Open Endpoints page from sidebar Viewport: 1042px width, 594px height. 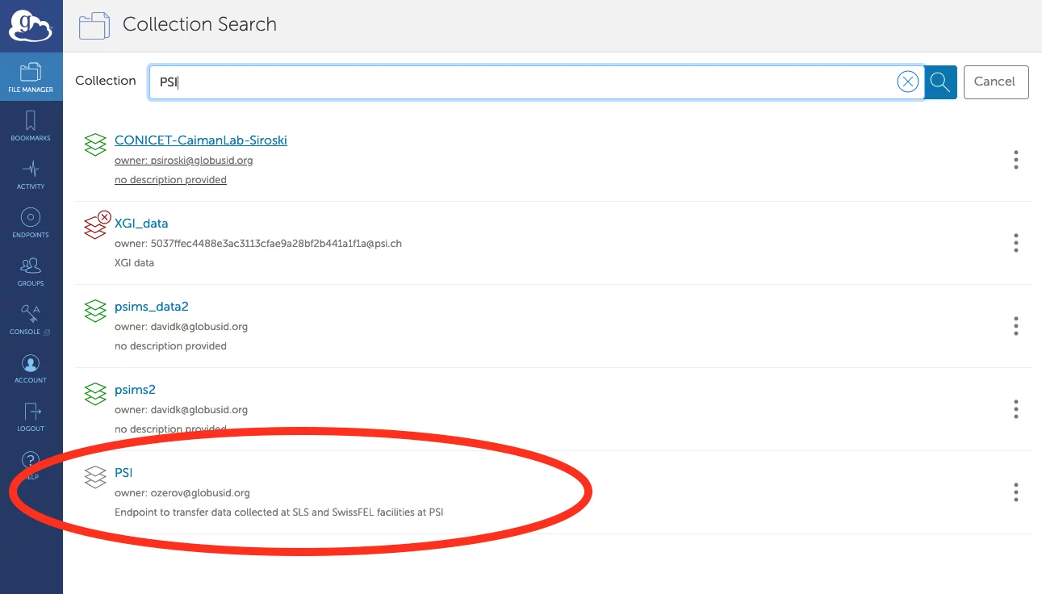pyautogui.click(x=31, y=223)
